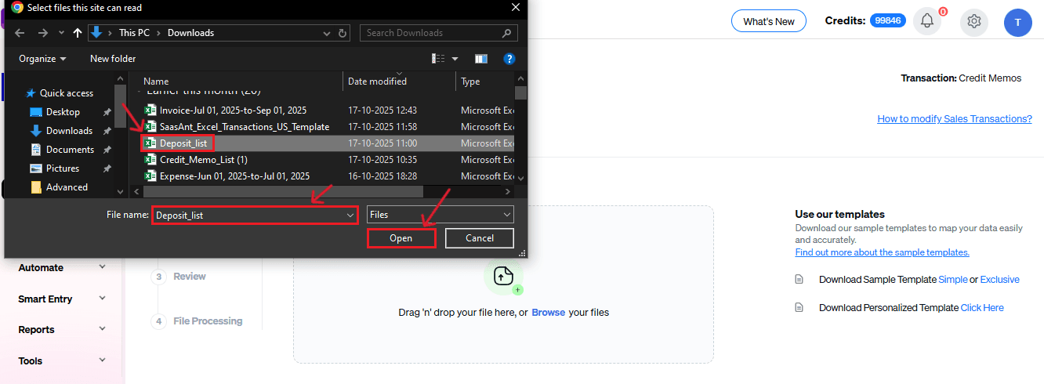This screenshot has width=1044, height=384.
Task: Expand the File name dropdown arrow
Action: coord(350,215)
